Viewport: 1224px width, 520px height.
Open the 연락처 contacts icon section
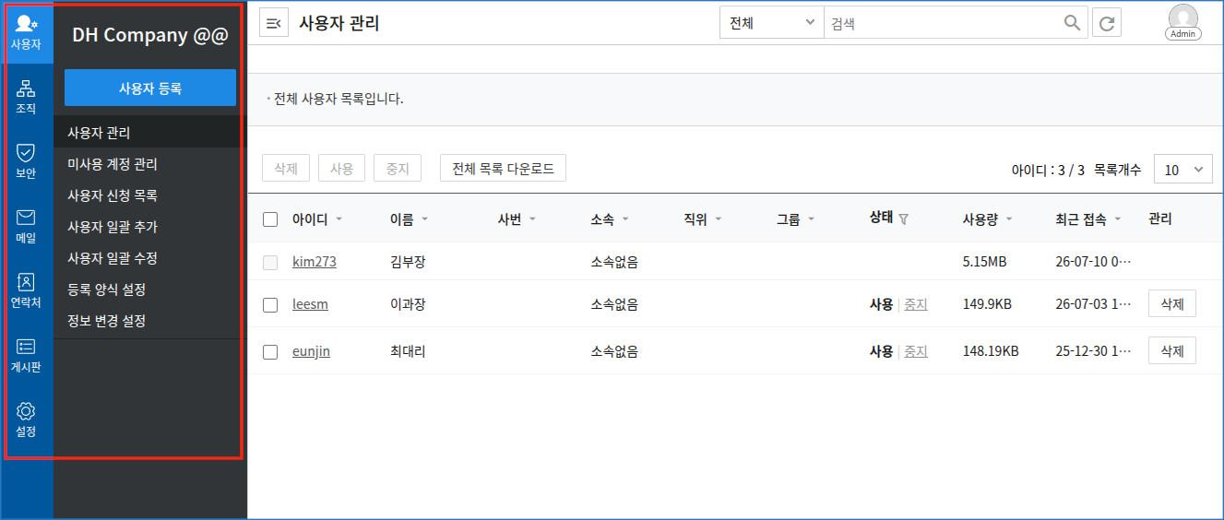click(26, 290)
